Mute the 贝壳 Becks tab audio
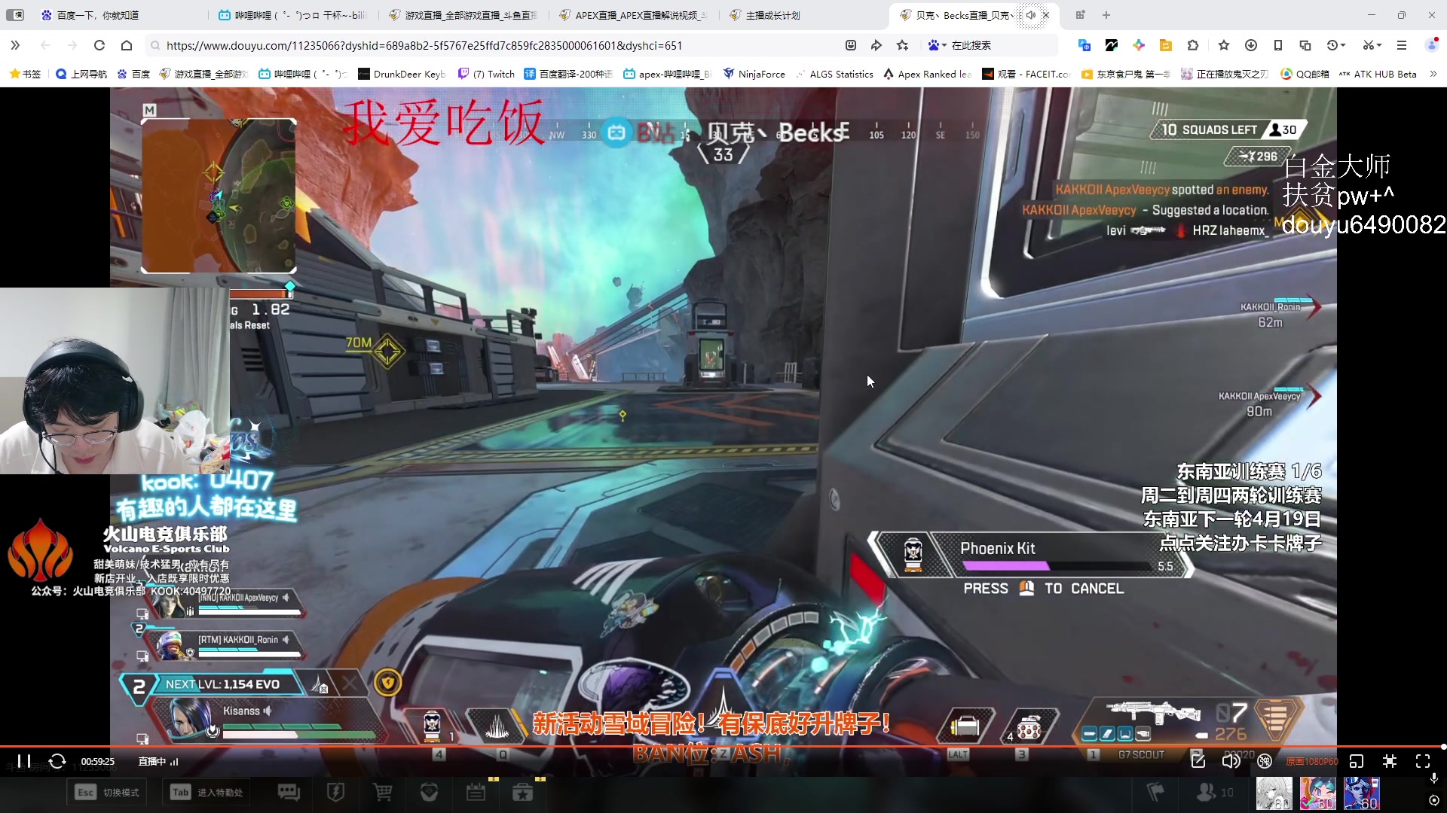1447x813 pixels. point(1030,15)
